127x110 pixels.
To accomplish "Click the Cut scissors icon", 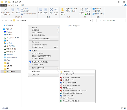I will [22, 8].
